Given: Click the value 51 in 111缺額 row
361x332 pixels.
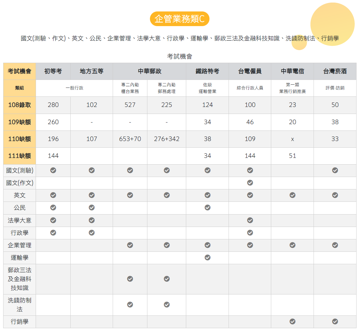Looking at the screenshot, I should click(x=292, y=156).
